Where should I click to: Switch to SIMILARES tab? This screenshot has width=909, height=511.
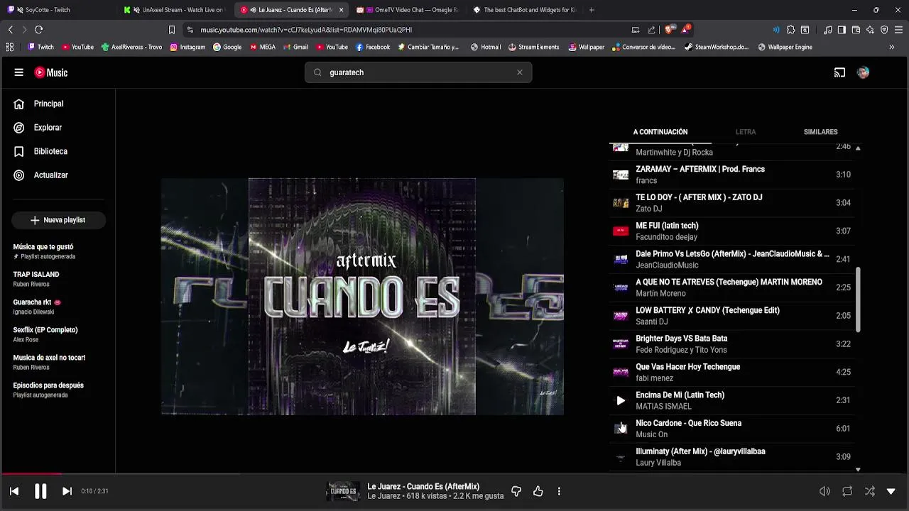(x=820, y=132)
